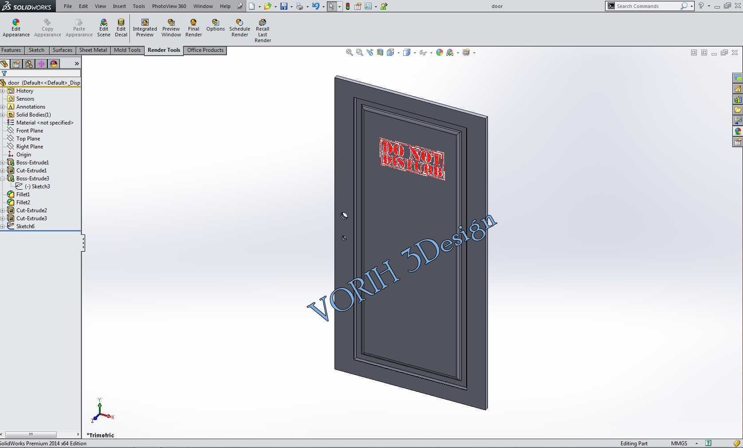Select Material not specified entry
Screen dimensions: 743x448
pos(44,123)
